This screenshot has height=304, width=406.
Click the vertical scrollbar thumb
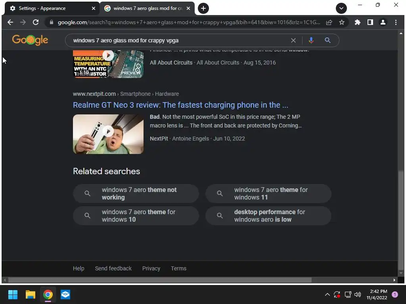(401, 220)
